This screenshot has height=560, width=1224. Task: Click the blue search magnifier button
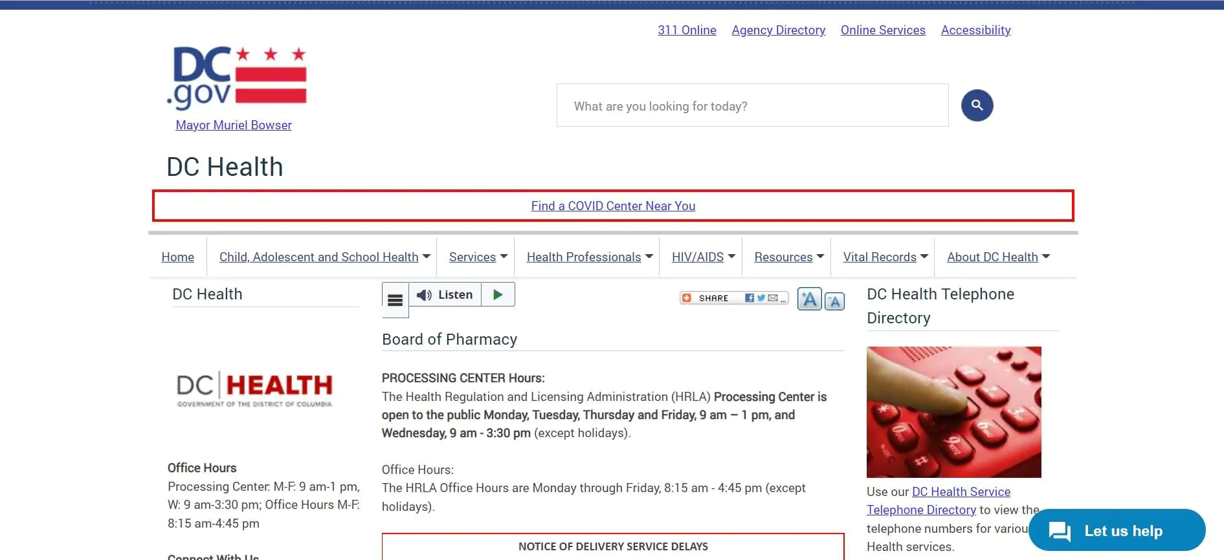point(977,105)
